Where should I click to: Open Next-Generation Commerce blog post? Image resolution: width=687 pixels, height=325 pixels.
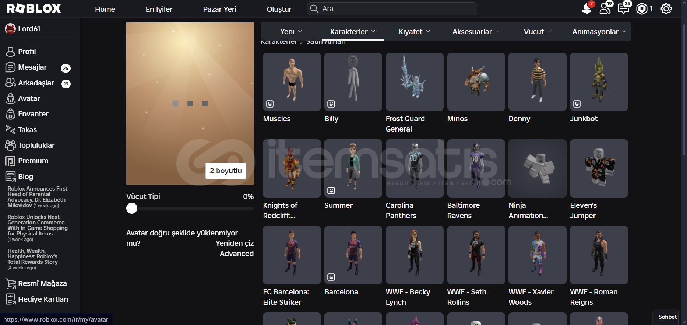tap(38, 228)
